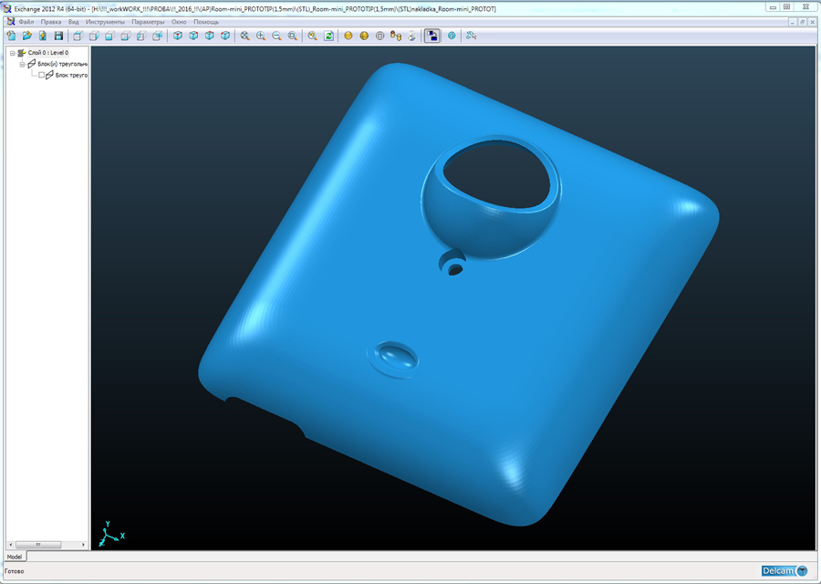This screenshot has width=821, height=584.
Task: Collapse the Слой 0 : Level 0 node
Action: (13, 53)
